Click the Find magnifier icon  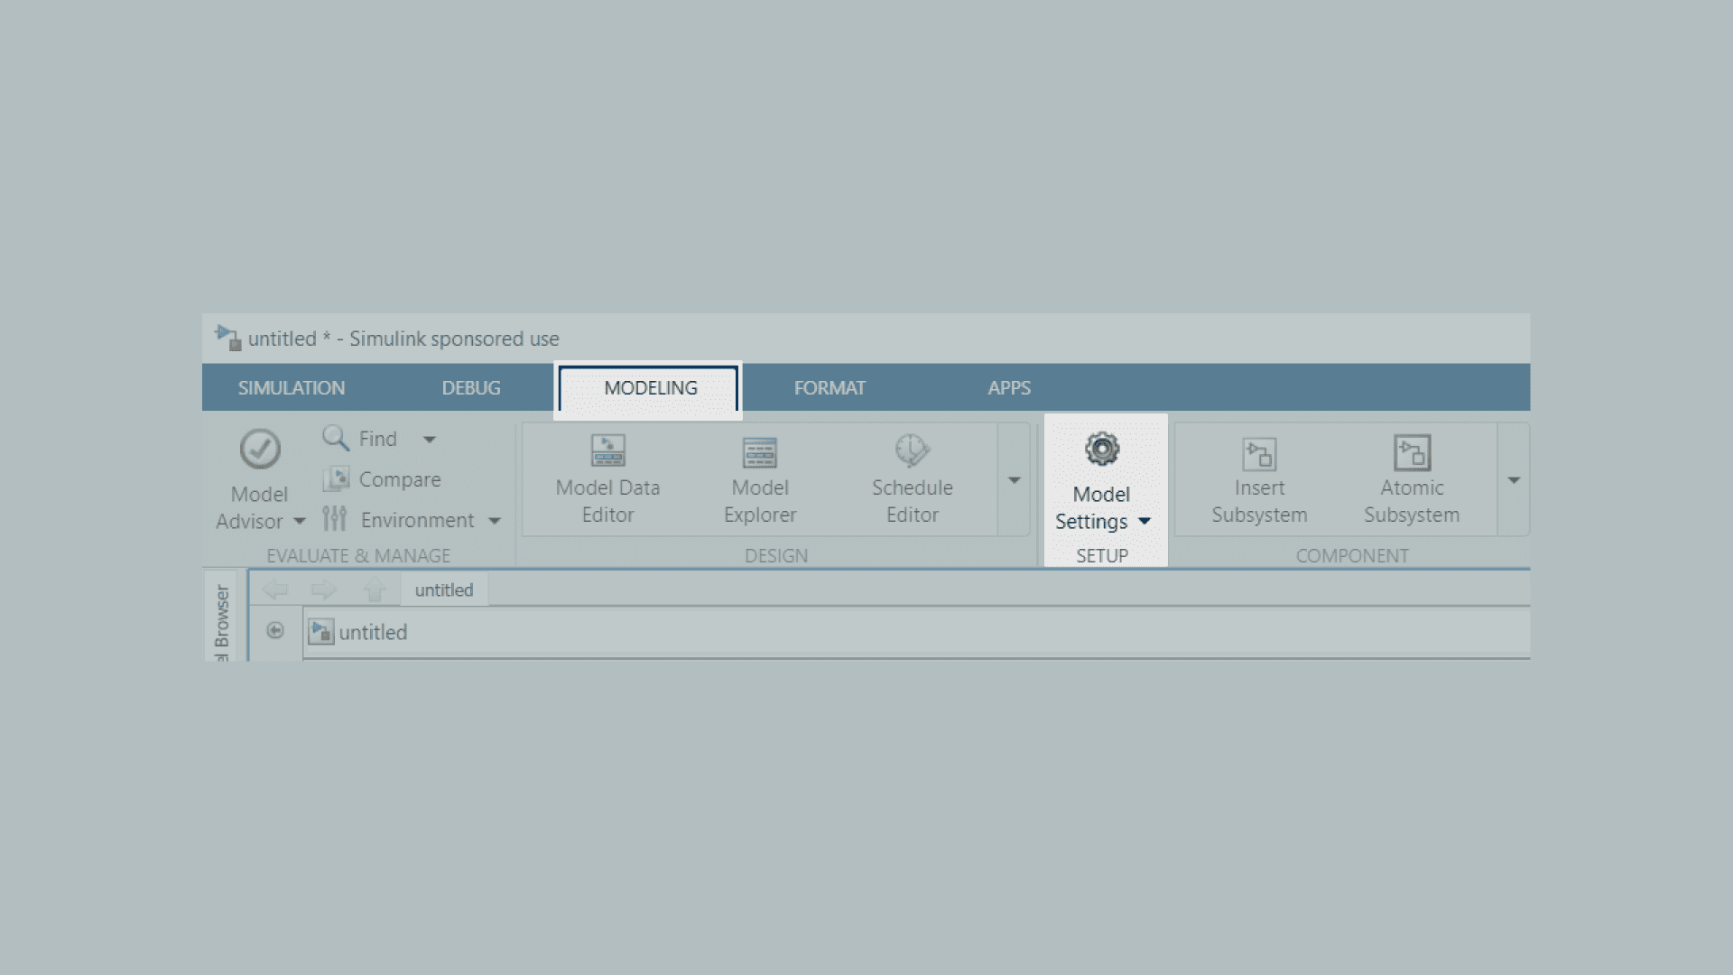coord(335,439)
